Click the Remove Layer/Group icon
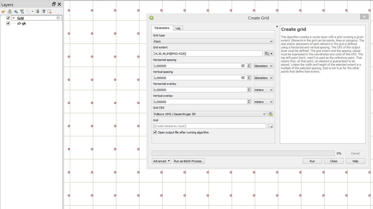Screen dimensions: 373x209 (49, 11)
